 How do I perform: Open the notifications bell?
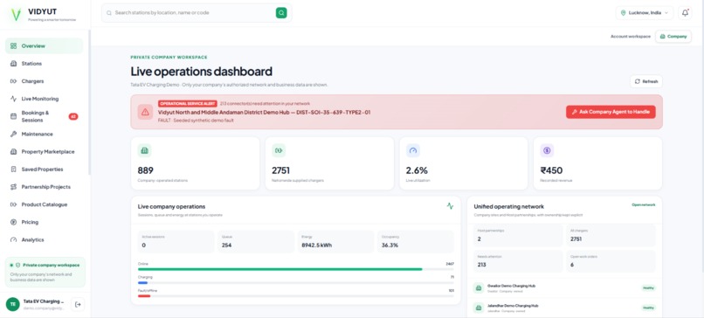(685, 13)
